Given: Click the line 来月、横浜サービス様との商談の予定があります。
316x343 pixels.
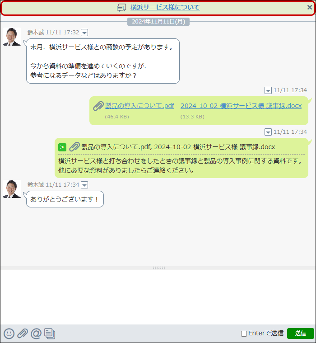Looking at the screenshot, I should [102, 47].
